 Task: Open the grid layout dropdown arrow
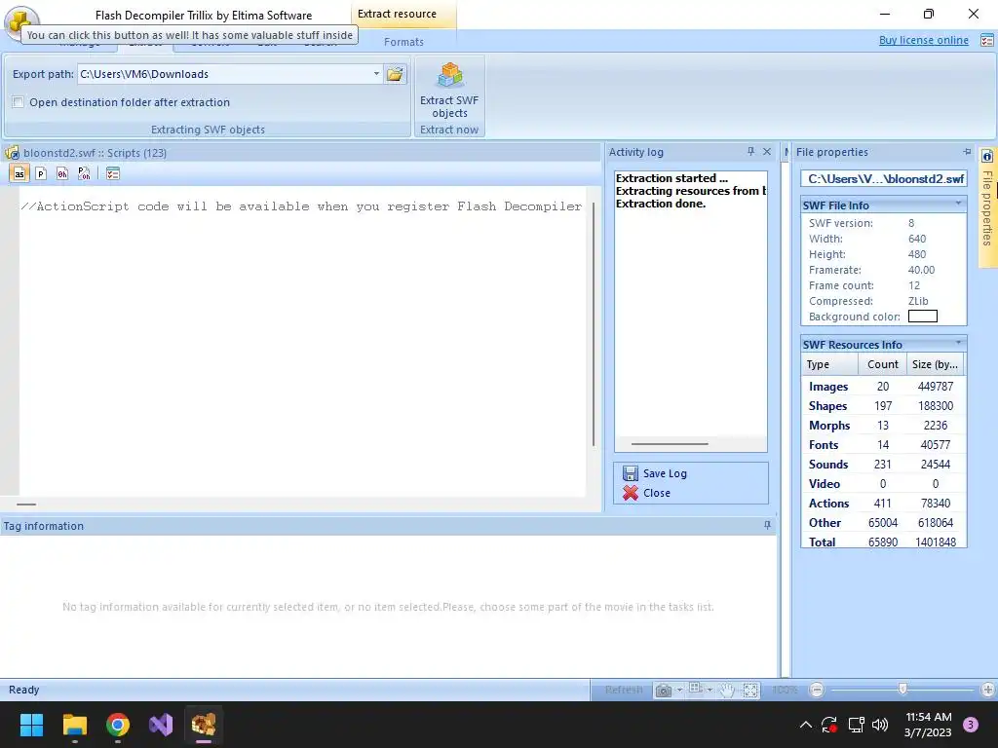(710, 691)
